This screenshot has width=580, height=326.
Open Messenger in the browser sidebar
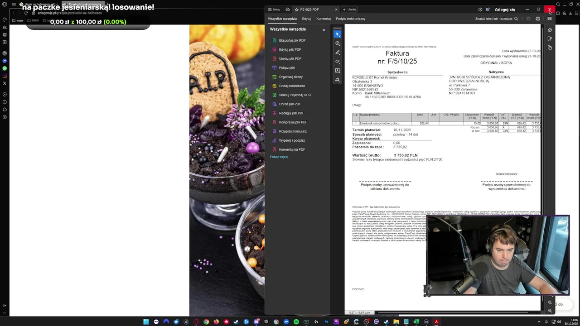5,61
